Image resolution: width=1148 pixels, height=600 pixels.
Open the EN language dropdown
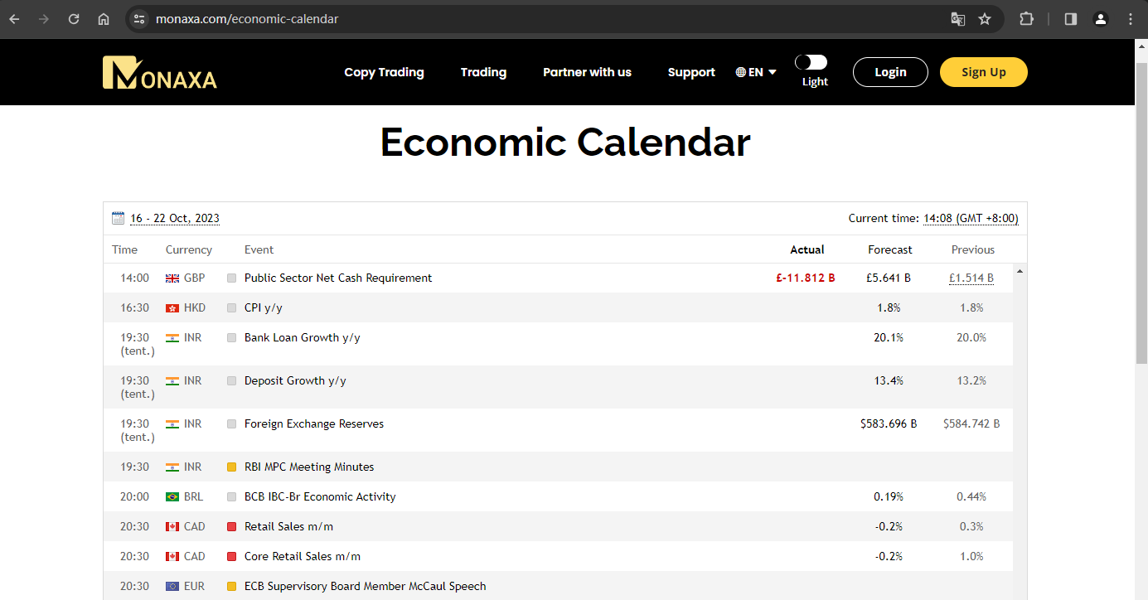[756, 72]
